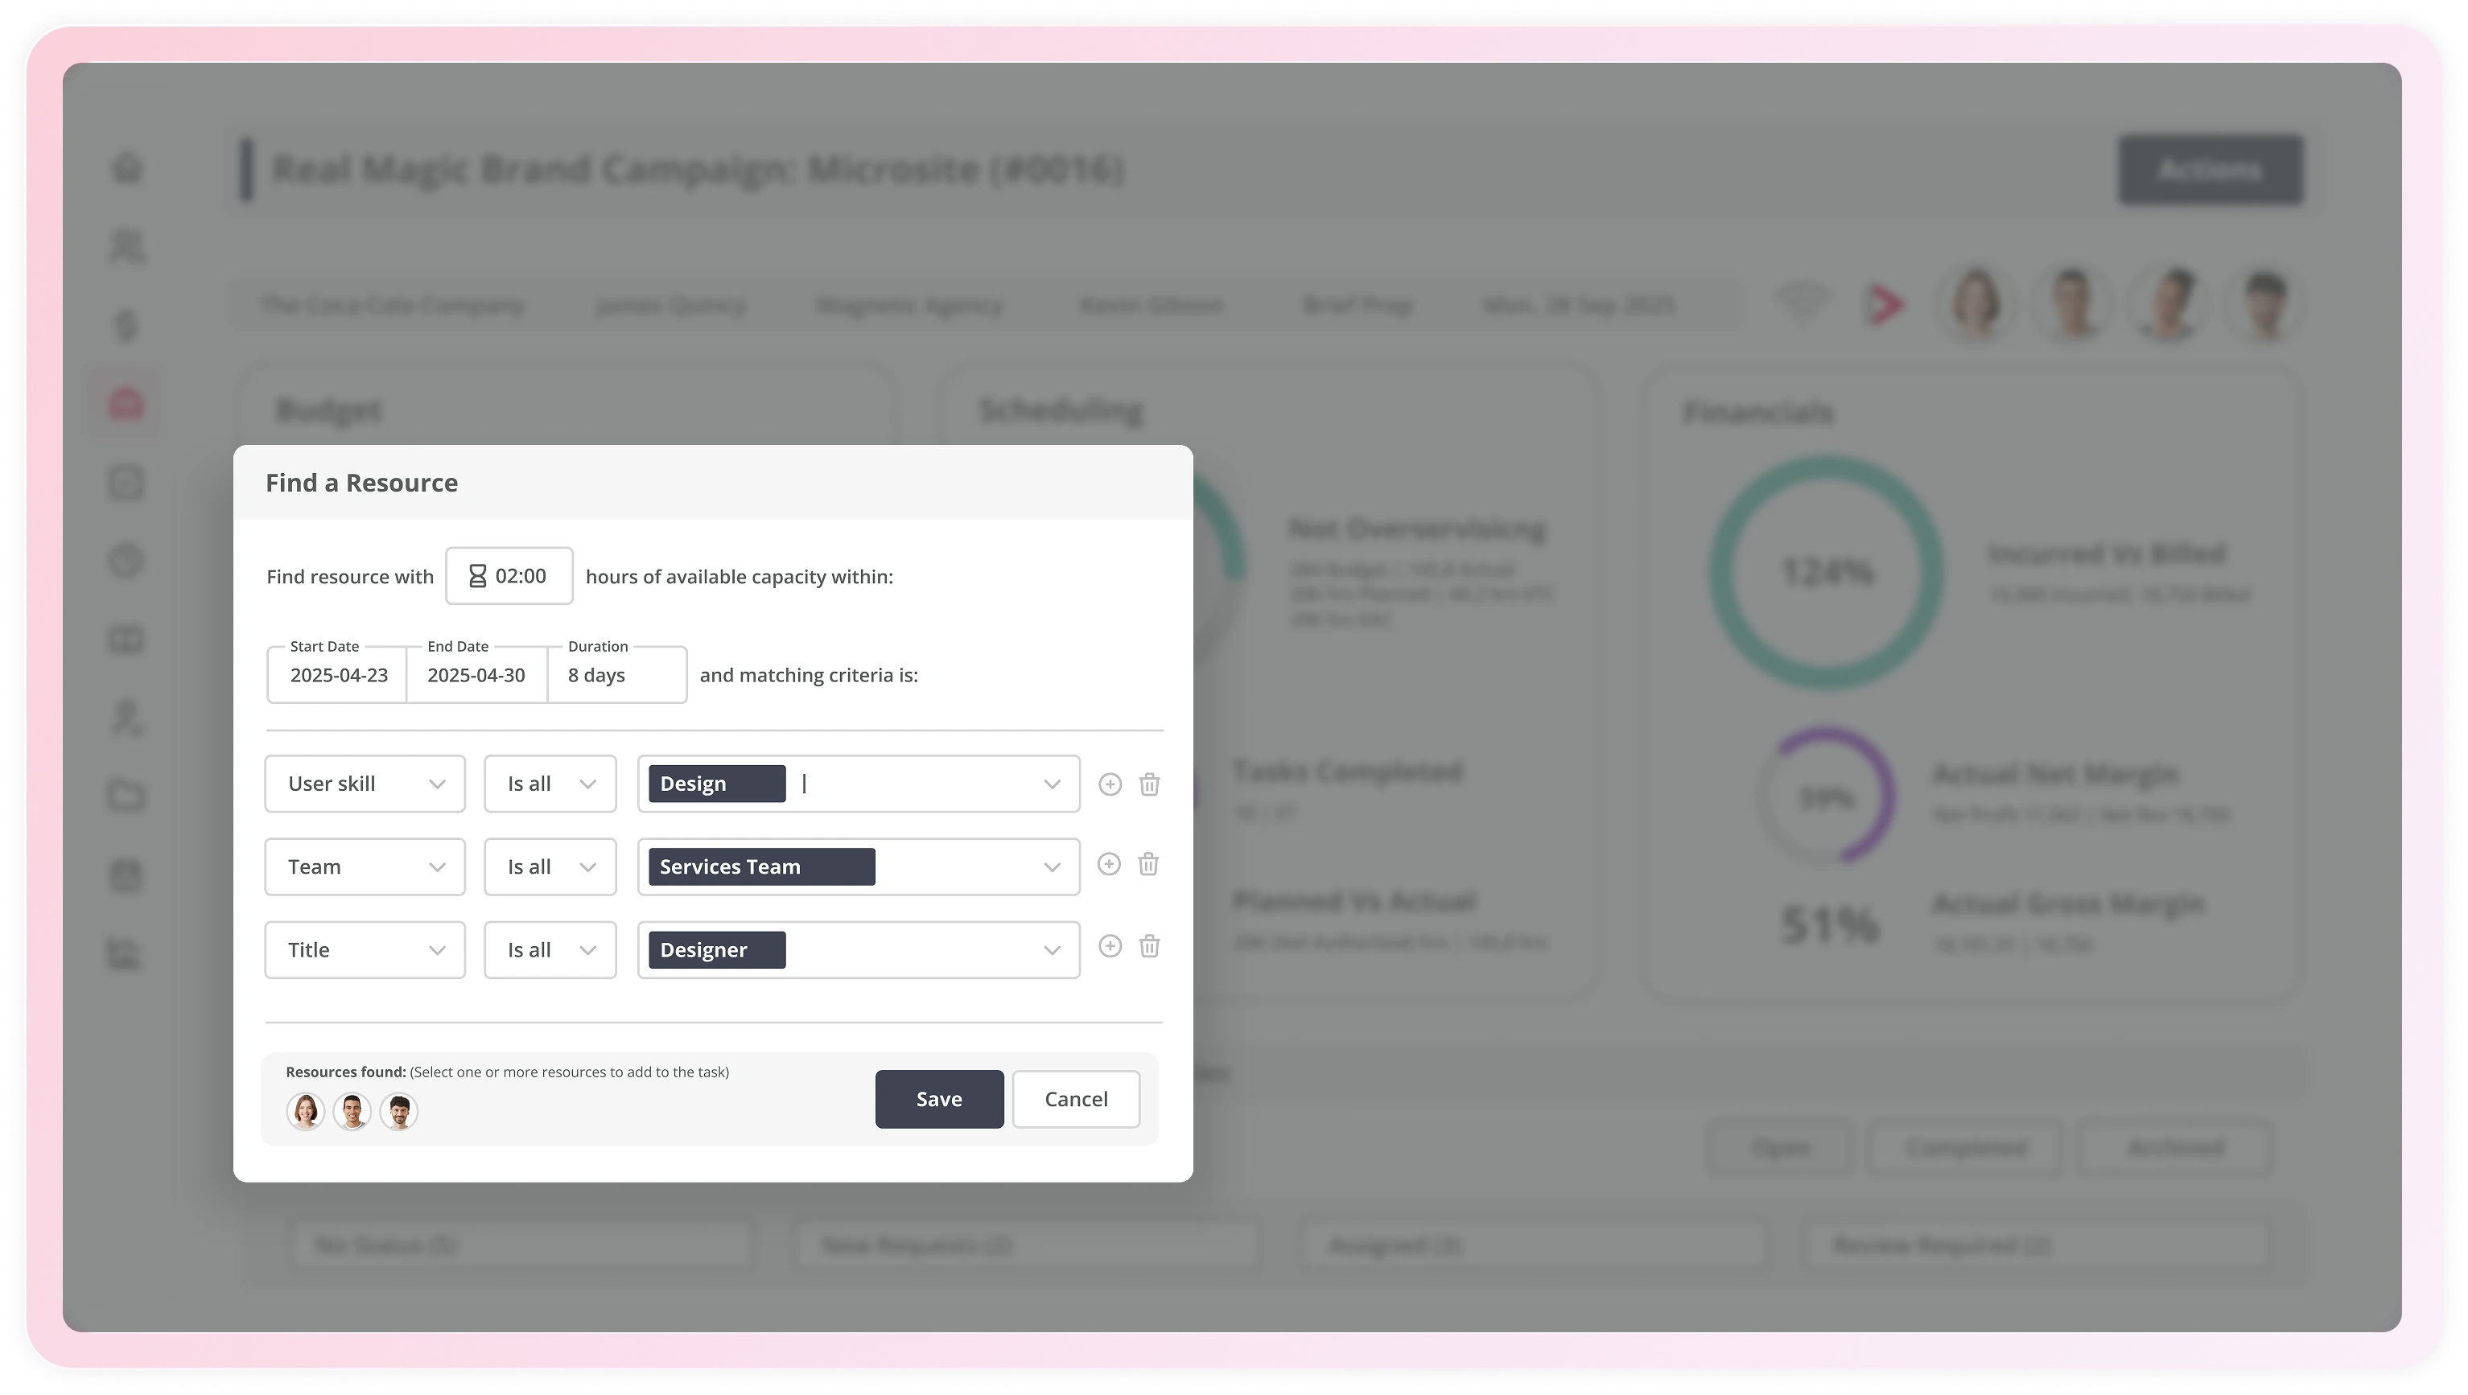Click the Start Date field showing 2025-04-23
The width and height of the screenshot is (2468, 1395).
click(x=336, y=674)
